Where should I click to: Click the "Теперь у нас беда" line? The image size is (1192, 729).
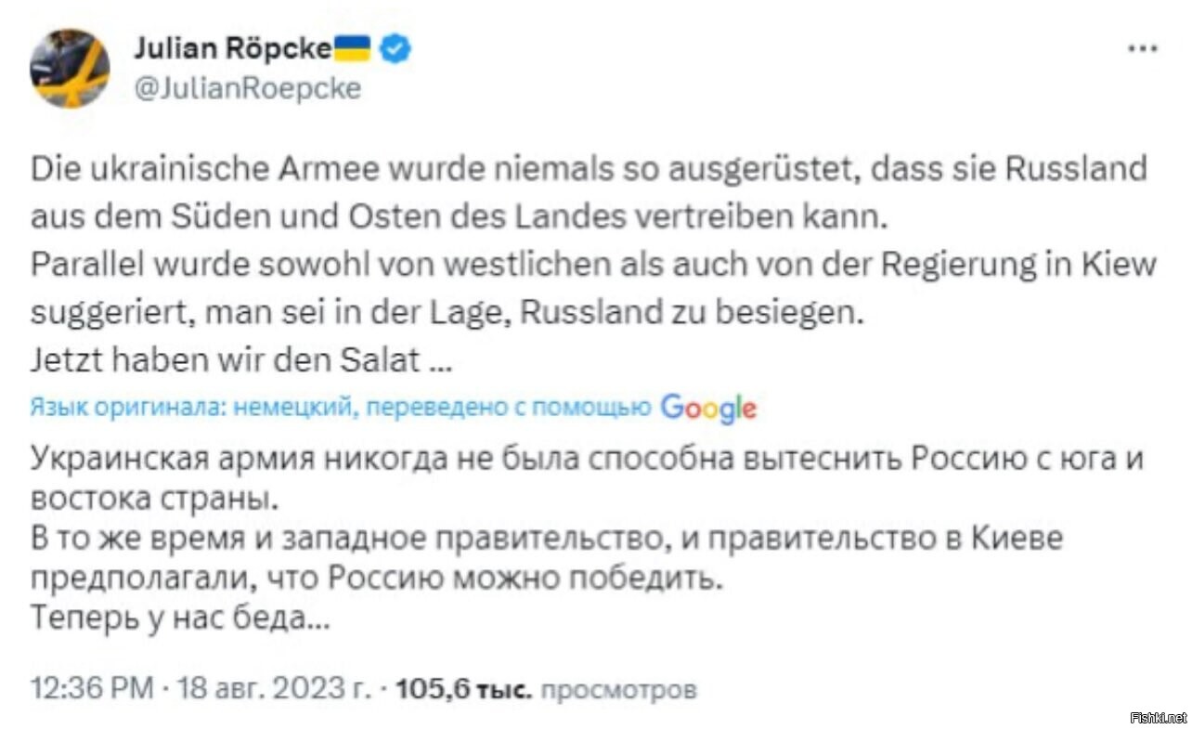coord(180,618)
